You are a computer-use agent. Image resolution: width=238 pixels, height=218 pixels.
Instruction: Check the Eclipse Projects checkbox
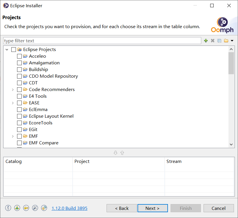pos(14,50)
